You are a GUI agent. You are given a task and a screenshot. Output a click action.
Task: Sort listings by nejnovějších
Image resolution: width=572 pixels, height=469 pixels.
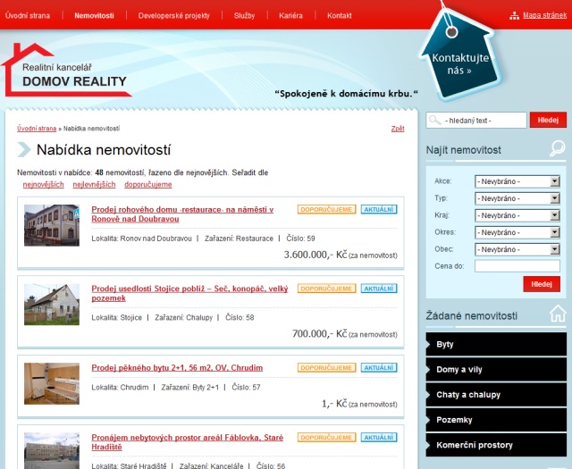point(44,185)
